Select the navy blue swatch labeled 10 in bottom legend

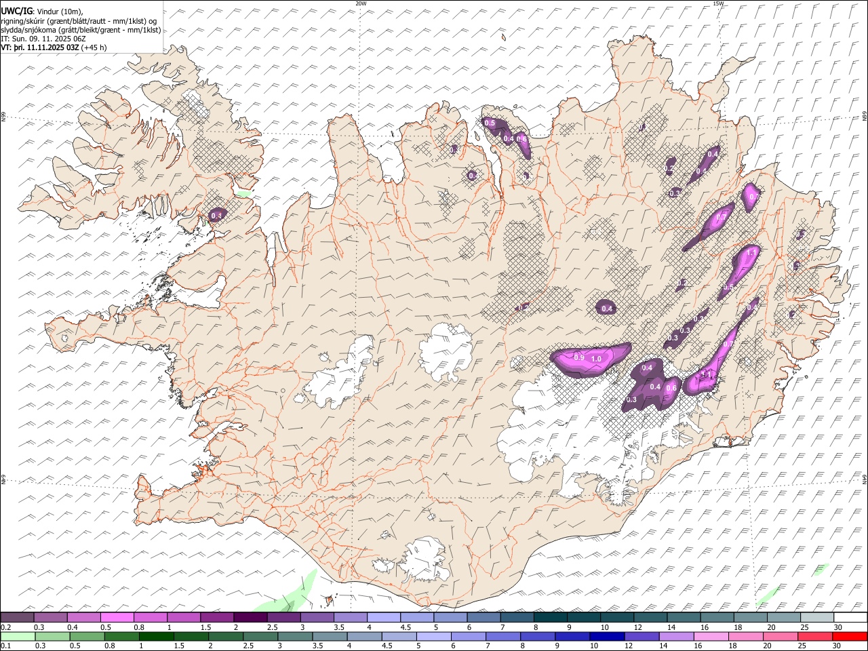click(x=606, y=636)
